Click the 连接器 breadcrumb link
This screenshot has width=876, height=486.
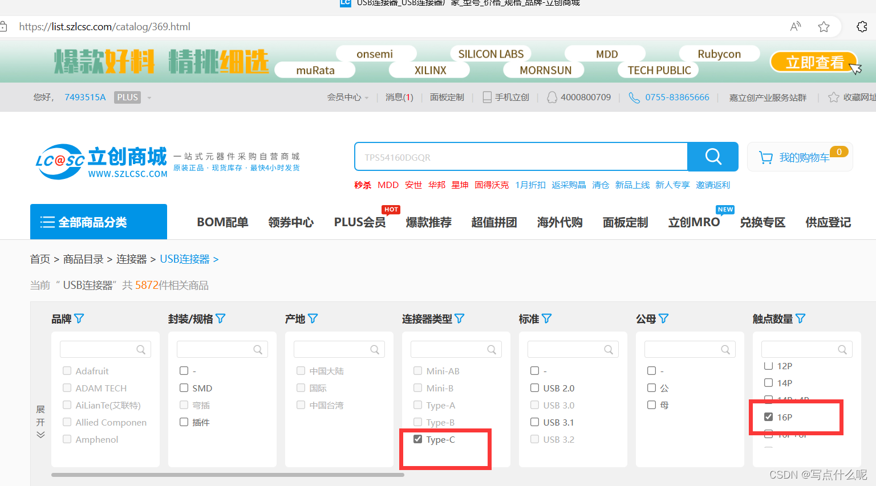(x=132, y=259)
